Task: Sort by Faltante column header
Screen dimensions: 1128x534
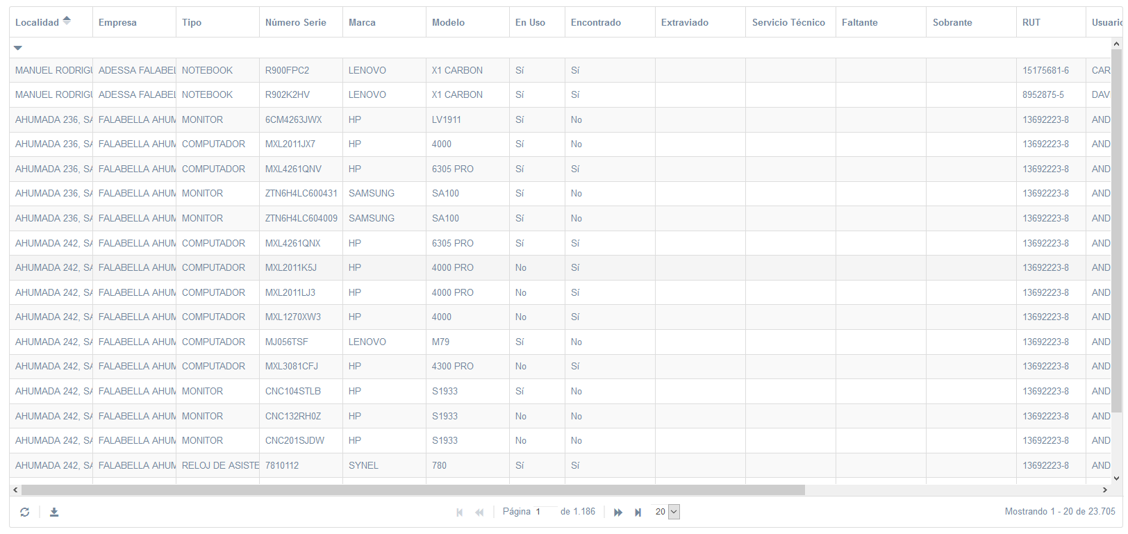Action: coord(881,22)
